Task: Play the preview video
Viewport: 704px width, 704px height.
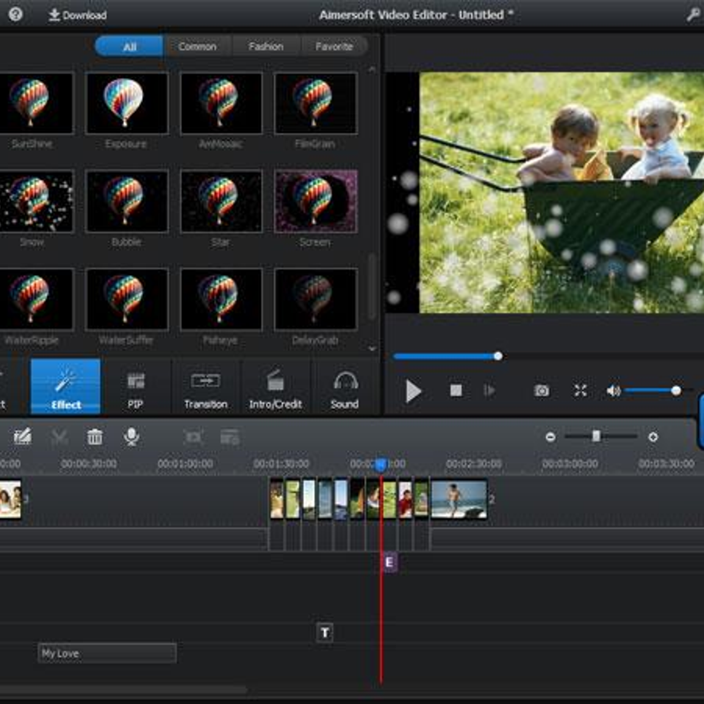Action: 413,391
